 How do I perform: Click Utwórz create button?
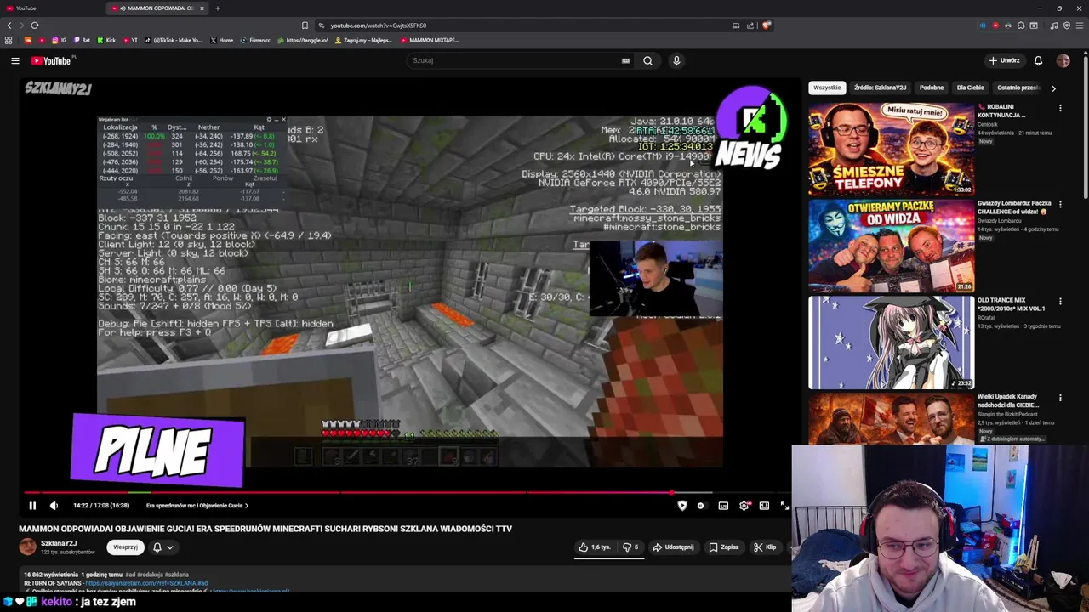point(1004,60)
